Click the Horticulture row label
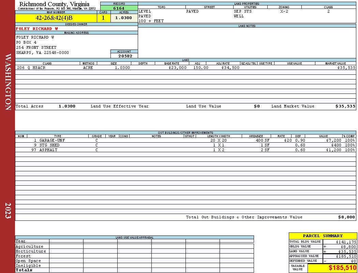358x273 pixels. 31,251
